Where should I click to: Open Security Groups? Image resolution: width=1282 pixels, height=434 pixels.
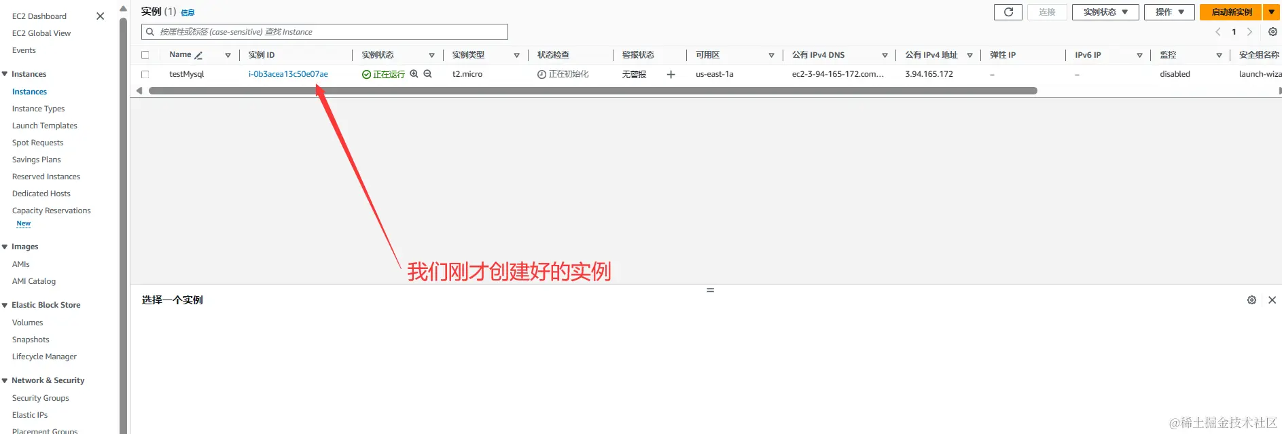(41, 398)
